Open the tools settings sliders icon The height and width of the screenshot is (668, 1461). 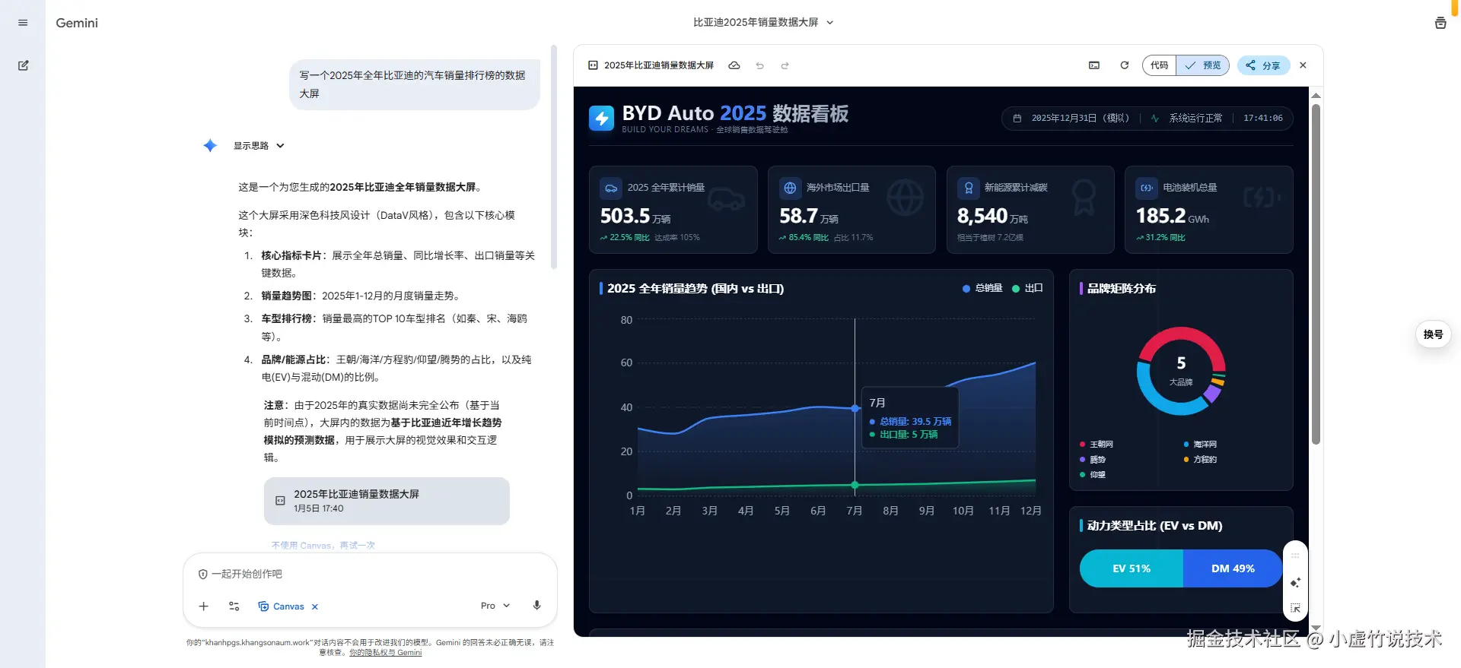click(234, 606)
